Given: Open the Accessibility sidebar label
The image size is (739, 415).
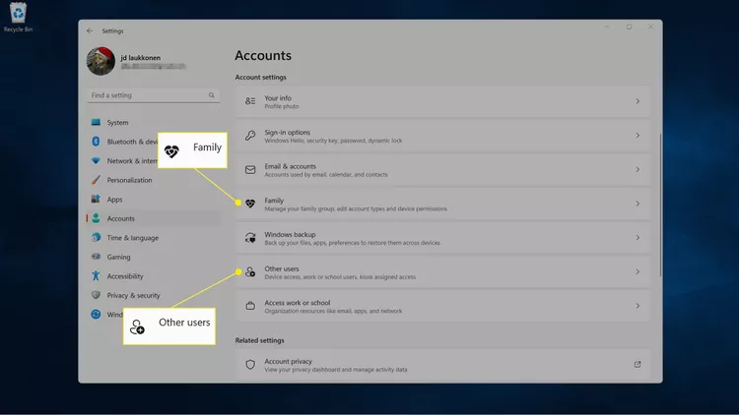Looking at the screenshot, I should 125,276.
